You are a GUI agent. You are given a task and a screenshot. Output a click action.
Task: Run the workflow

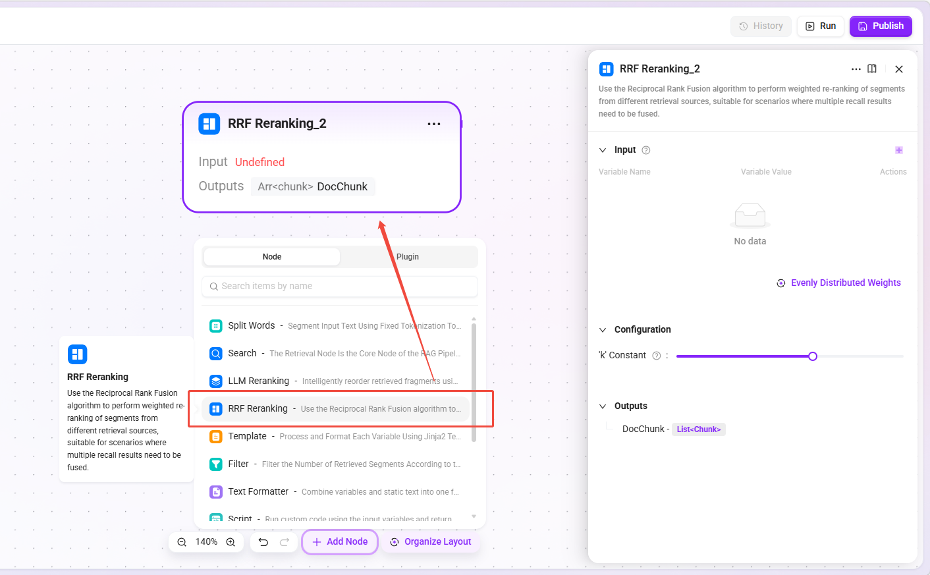[821, 26]
